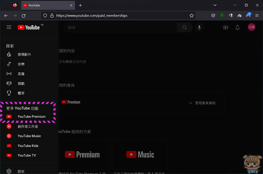Open list all tabs dropdown

pyautogui.click(x=215, y=5)
